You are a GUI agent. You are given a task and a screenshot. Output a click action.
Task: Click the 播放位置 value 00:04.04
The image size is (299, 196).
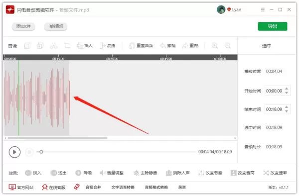274,71
